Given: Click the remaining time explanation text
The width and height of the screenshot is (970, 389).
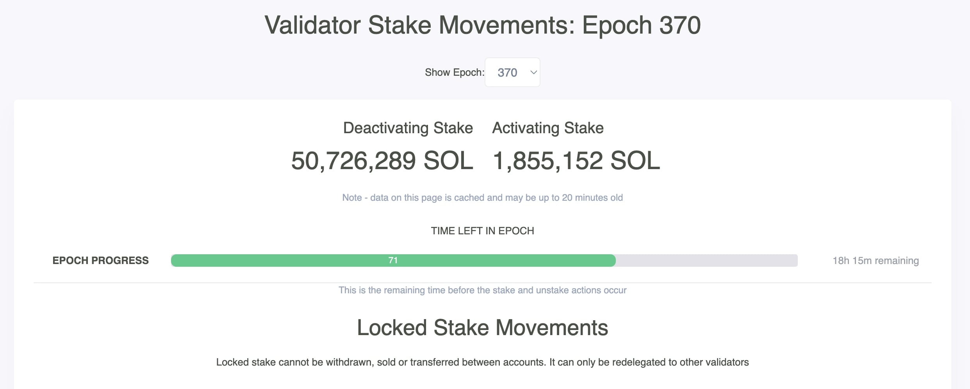Looking at the screenshot, I should pos(482,290).
